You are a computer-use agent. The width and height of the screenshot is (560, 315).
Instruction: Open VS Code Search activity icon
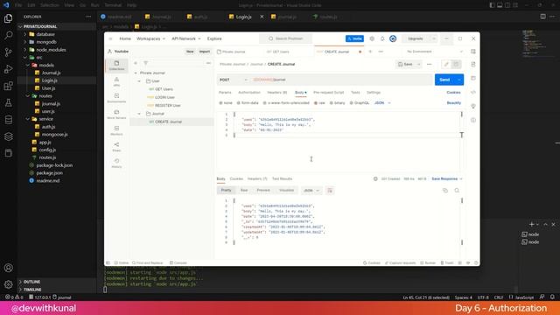tap(8, 35)
